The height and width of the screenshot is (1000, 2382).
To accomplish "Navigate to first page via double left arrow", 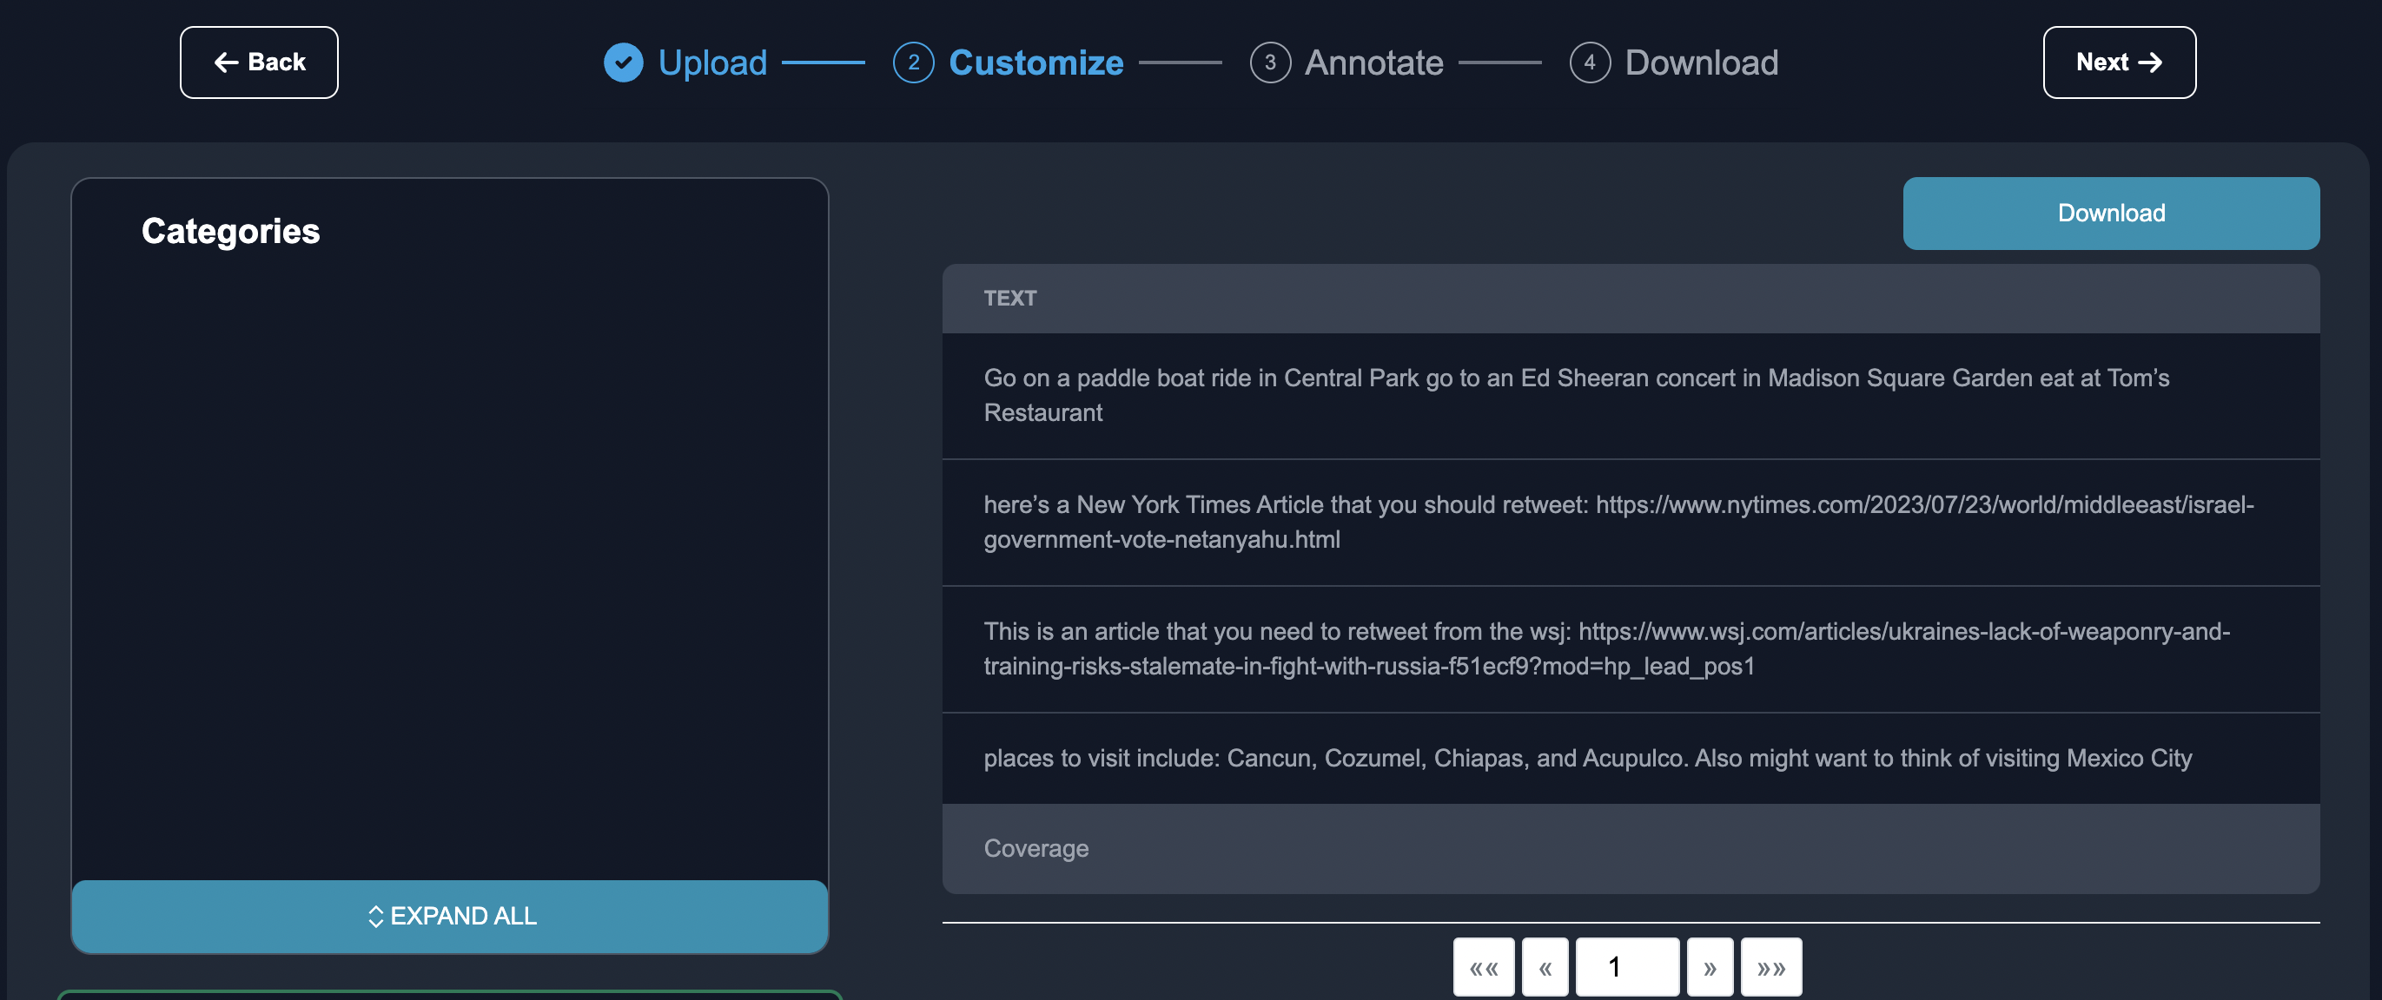I will (x=1485, y=967).
